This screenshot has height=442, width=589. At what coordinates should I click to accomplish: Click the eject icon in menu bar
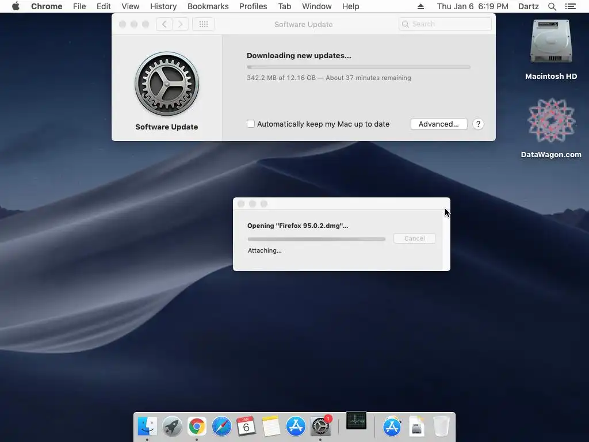(420, 6)
